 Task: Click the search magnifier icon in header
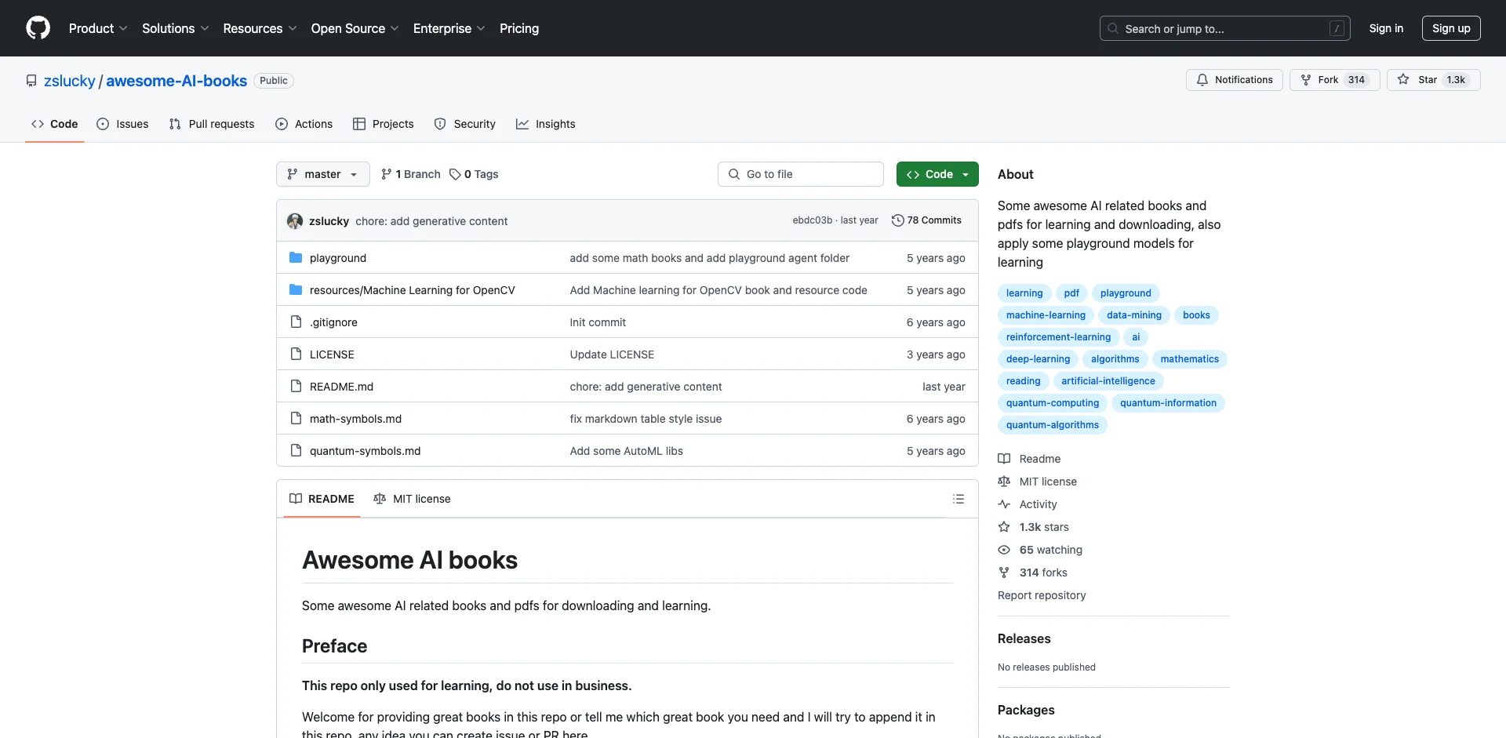1113,28
